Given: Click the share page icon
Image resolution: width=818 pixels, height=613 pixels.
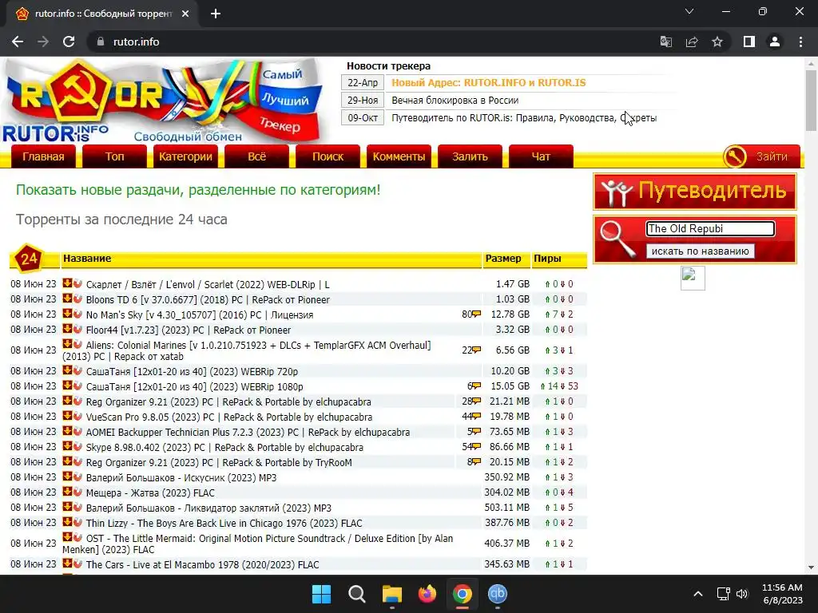Looking at the screenshot, I should (692, 42).
